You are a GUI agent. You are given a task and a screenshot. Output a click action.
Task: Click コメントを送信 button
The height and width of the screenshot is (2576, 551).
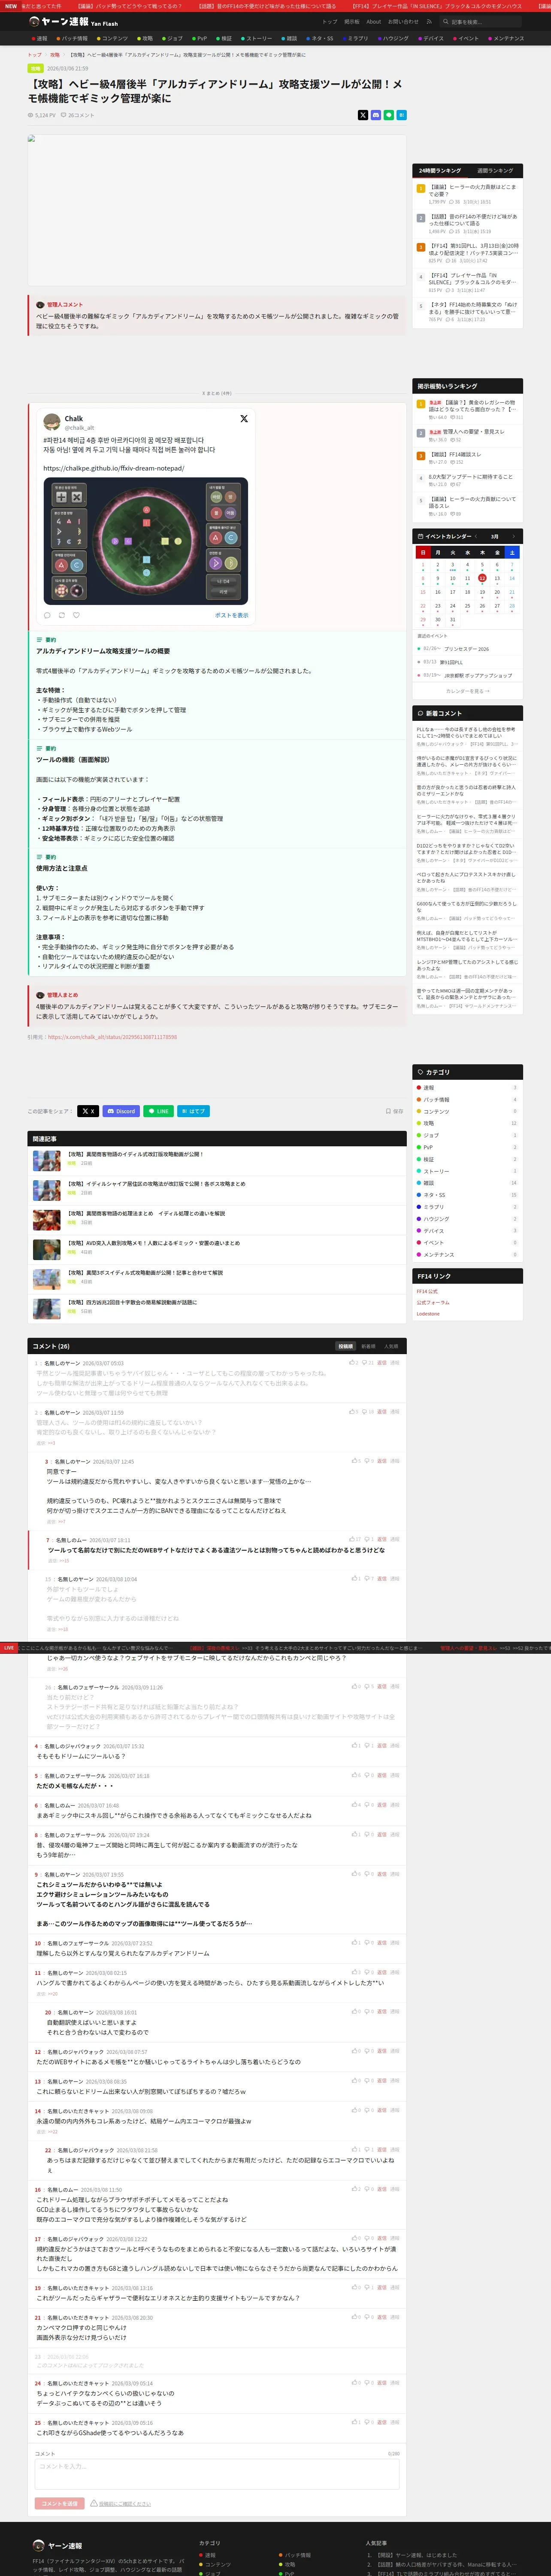click(x=60, y=2503)
